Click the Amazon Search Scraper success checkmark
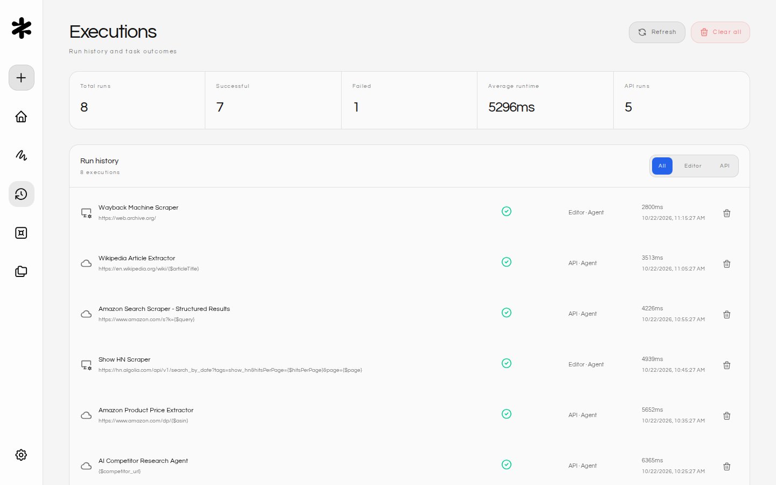Viewport: 776px width, 485px height. 507,313
